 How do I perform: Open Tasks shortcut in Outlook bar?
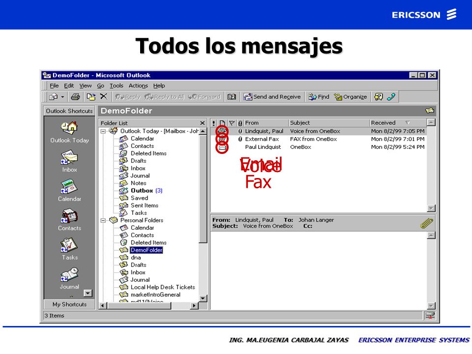69,245
